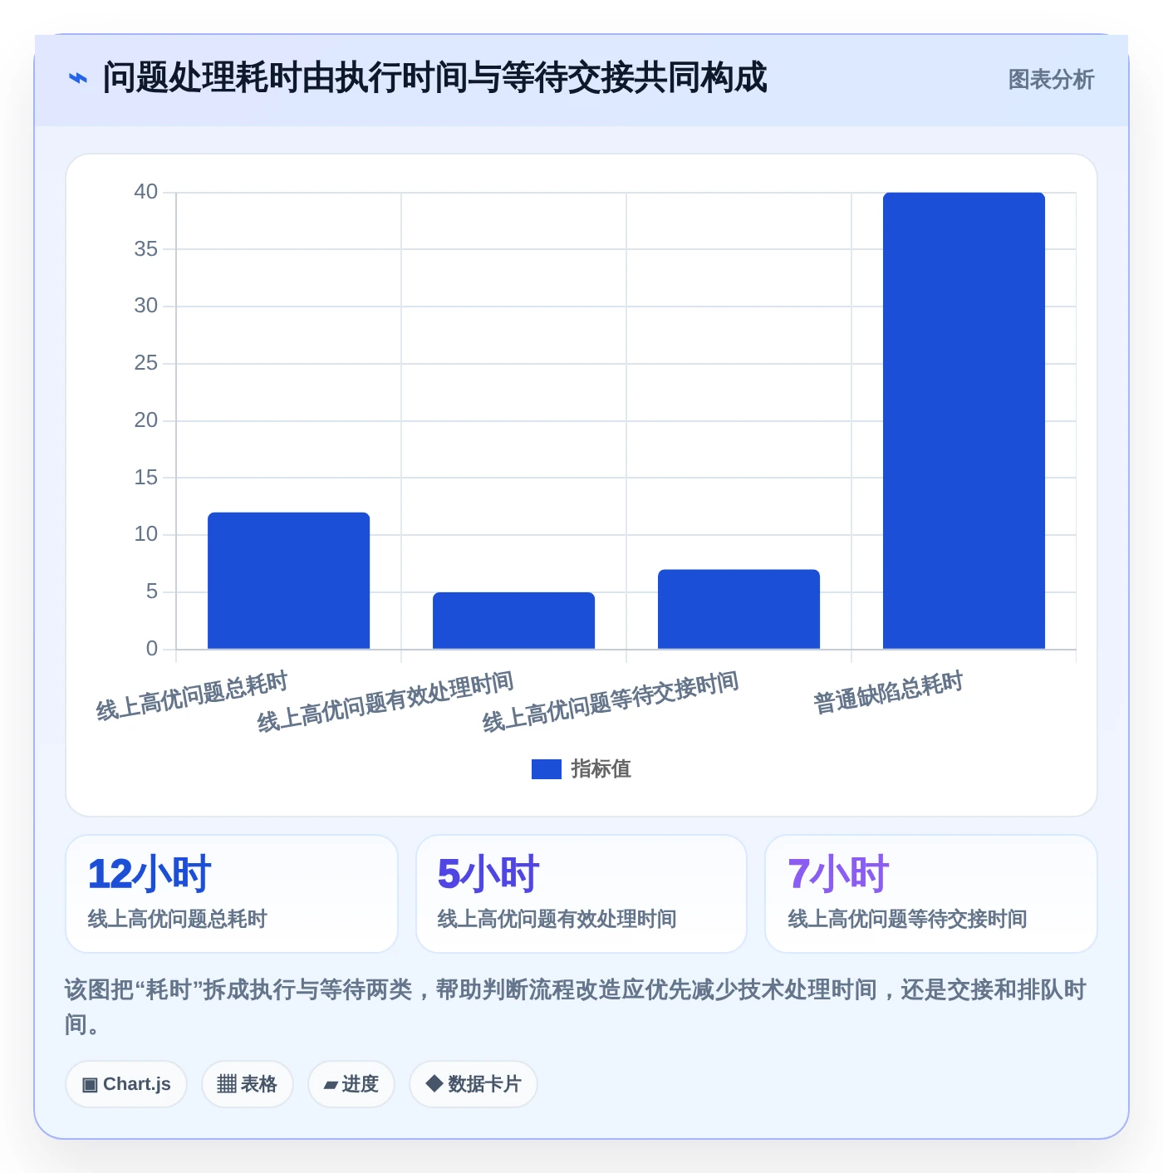Click the 表格 tag chip
The height and width of the screenshot is (1173, 1163).
248,1084
